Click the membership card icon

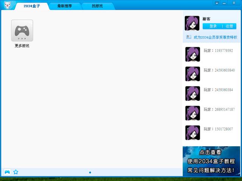189,37
